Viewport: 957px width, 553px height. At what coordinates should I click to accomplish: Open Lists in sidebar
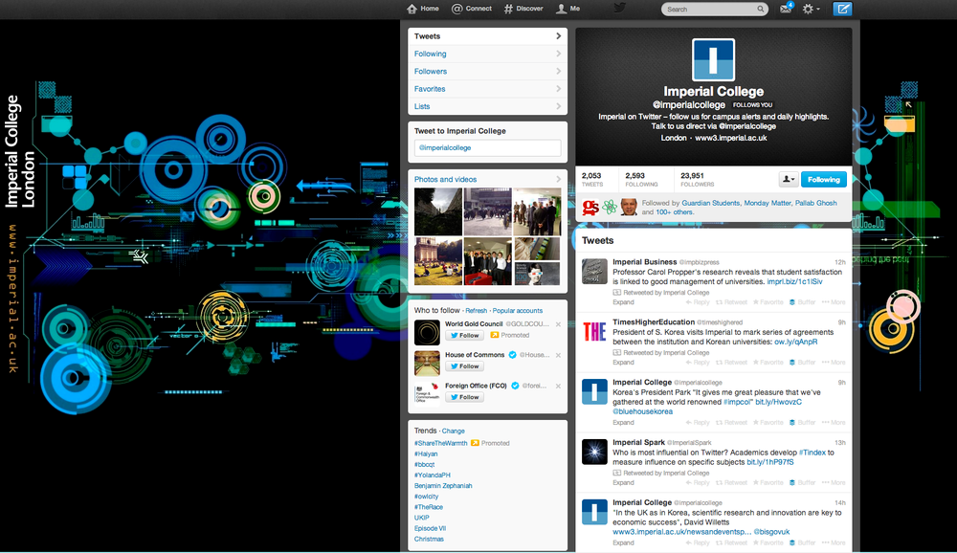tap(487, 106)
